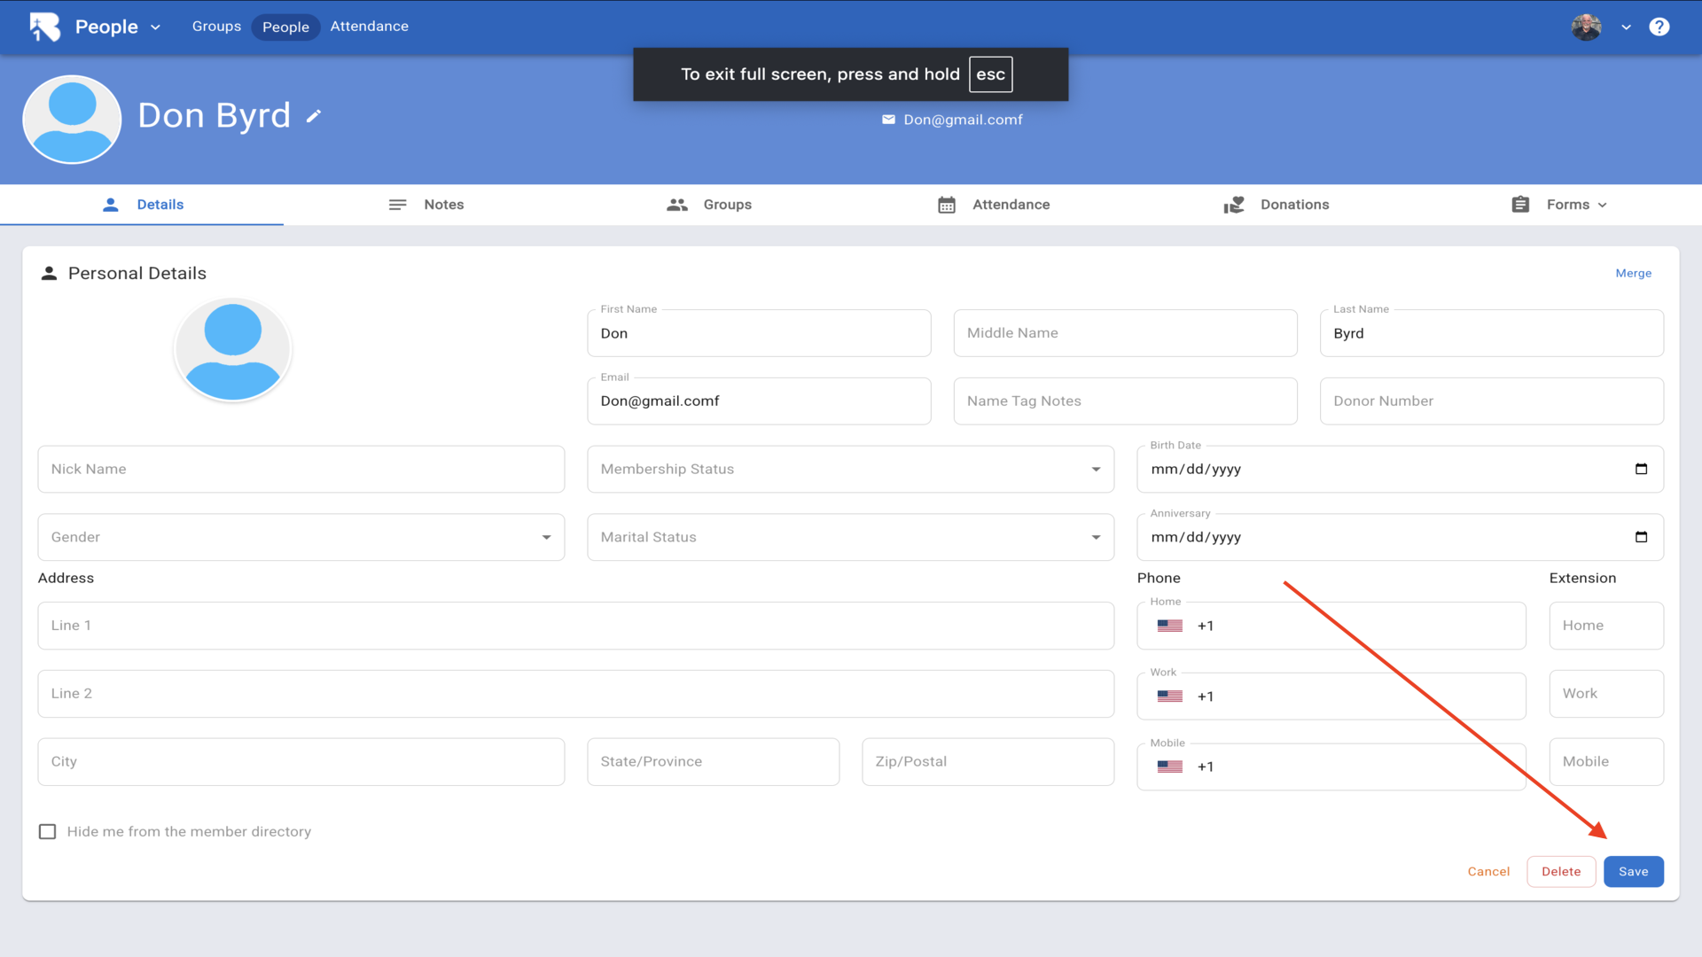
Task: Click the envelope email icon in header
Action: pos(888,120)
